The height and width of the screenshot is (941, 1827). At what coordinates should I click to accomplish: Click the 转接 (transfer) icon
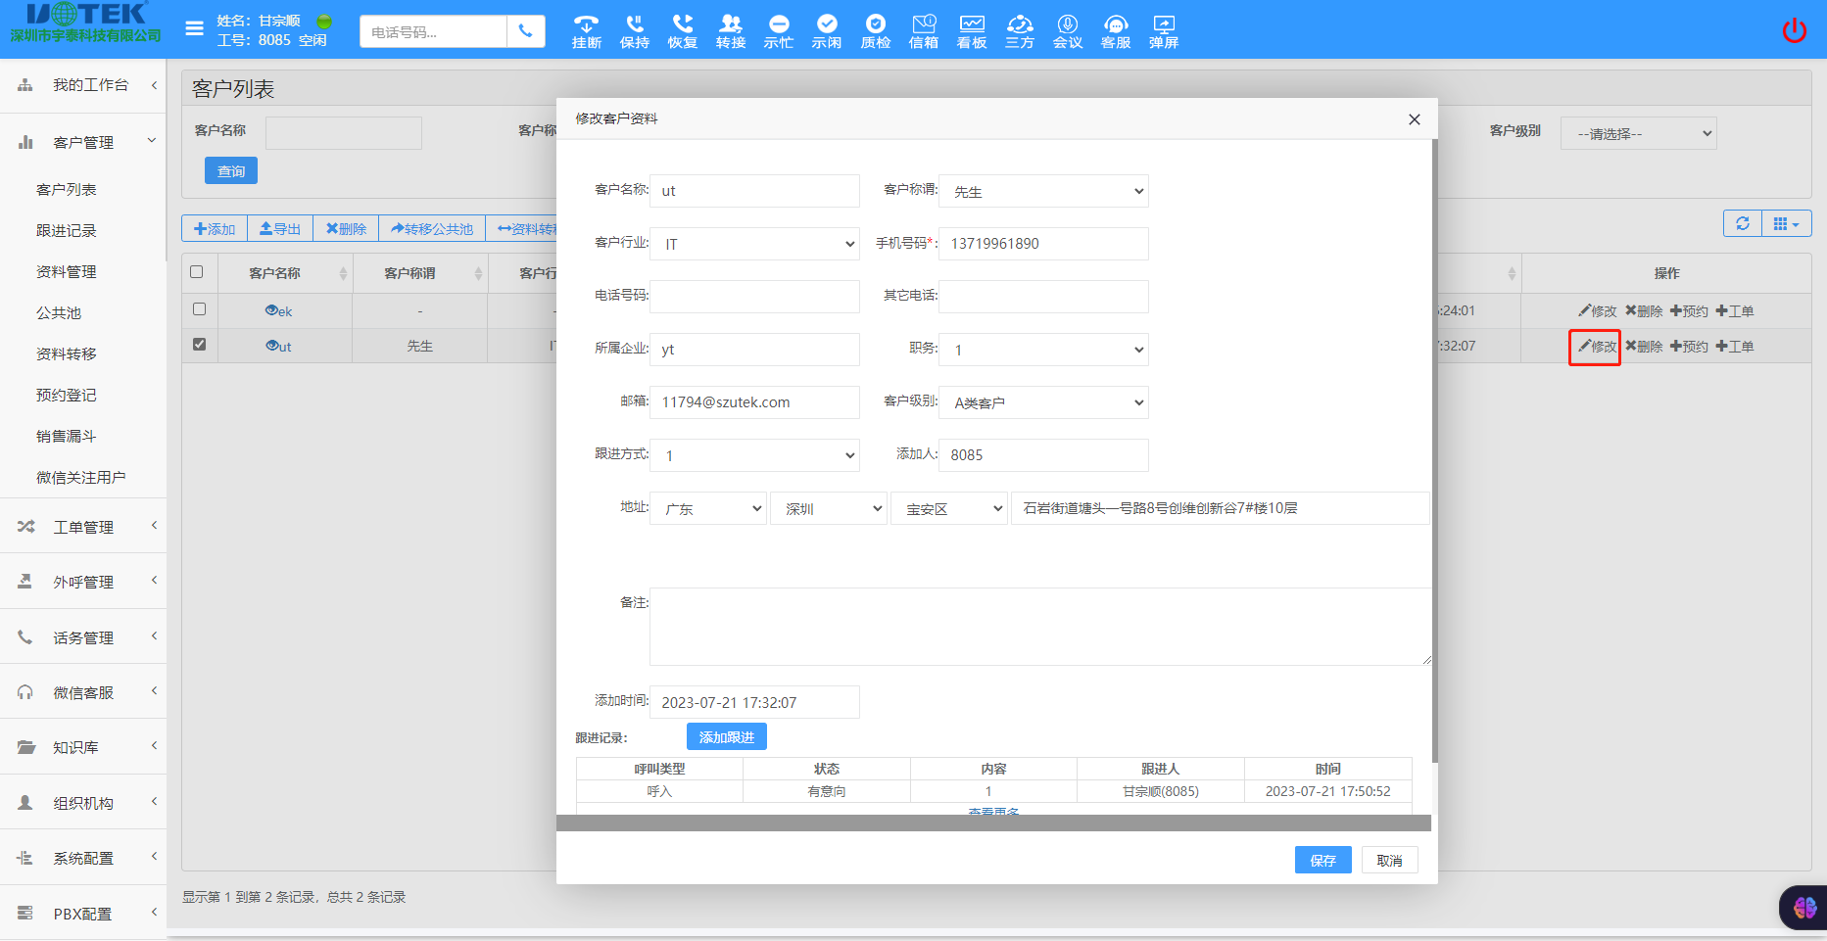coord(729,29)
